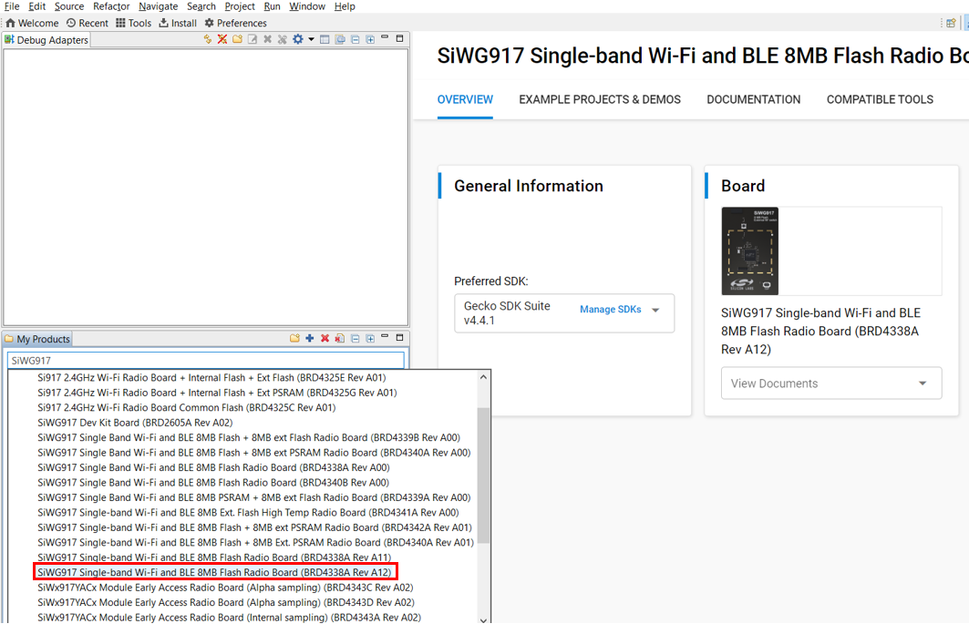This screenshot has width=969, height=624.
Task: Click the new folder icon in My Products
Action: coord(294,339)
